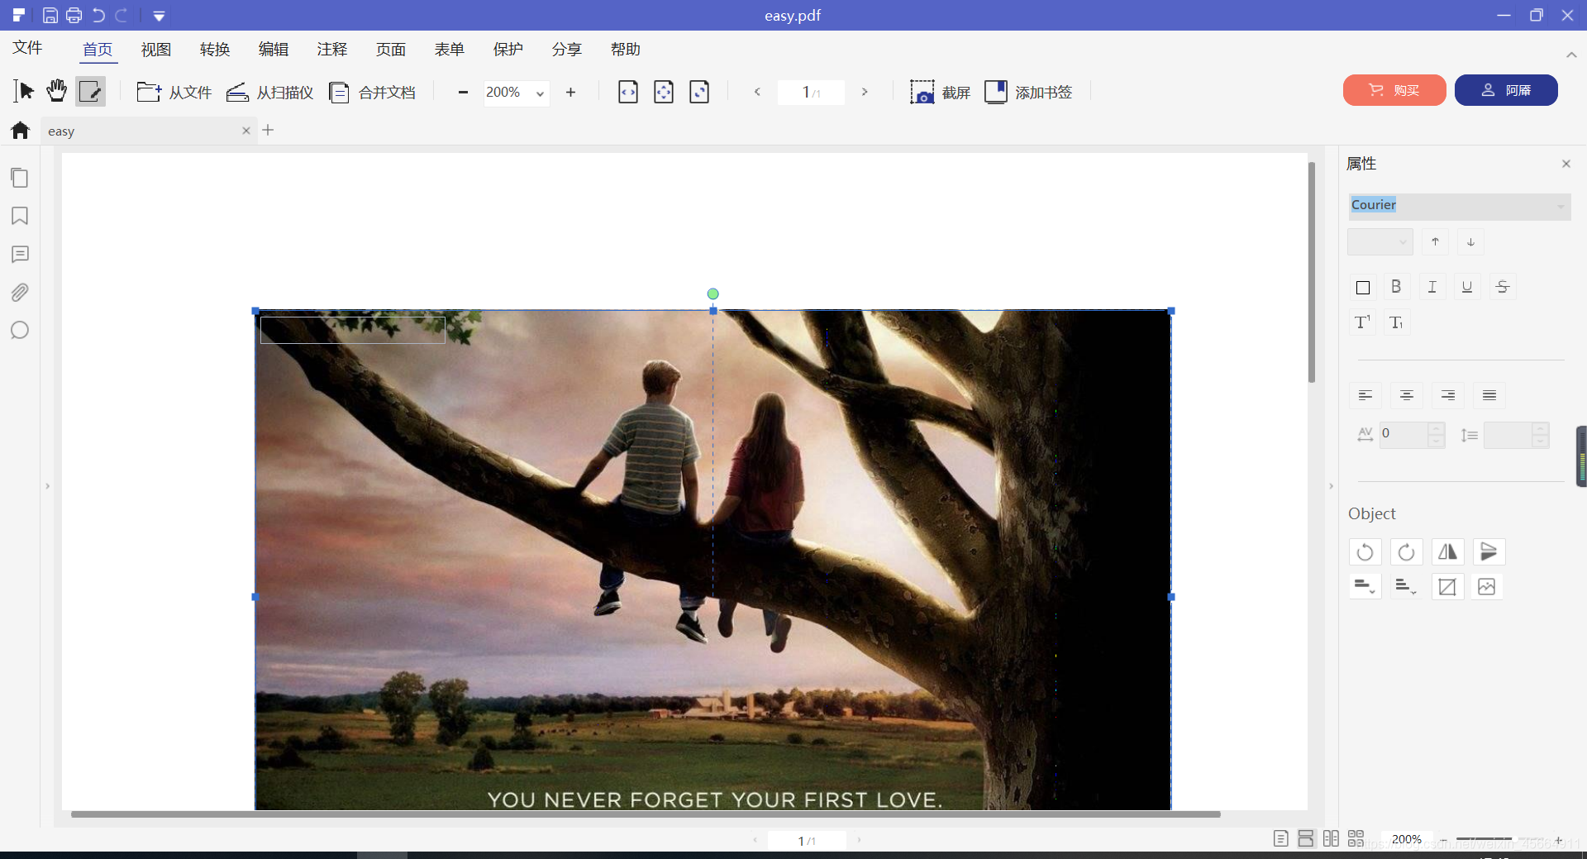Toggle superscript formatting
Image resolution: width=1587 pixels, height=859 pixels.
click(1362, 322)
